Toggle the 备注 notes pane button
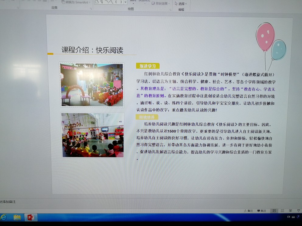The width and height of the screenshot is (302, 226). (248, 211)
